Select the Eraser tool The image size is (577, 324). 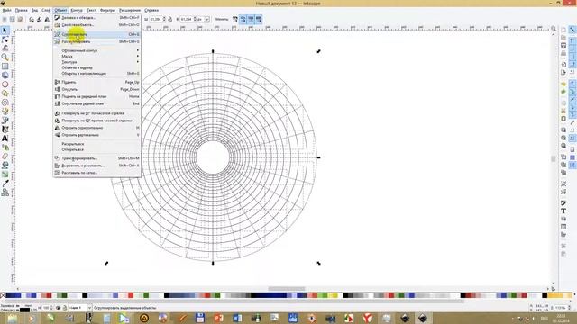[x=5, y=157]
